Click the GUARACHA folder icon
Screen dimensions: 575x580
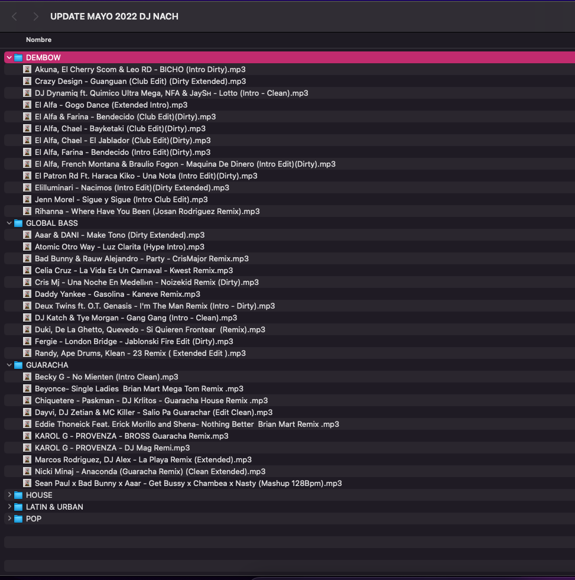(x=18, y=365)
